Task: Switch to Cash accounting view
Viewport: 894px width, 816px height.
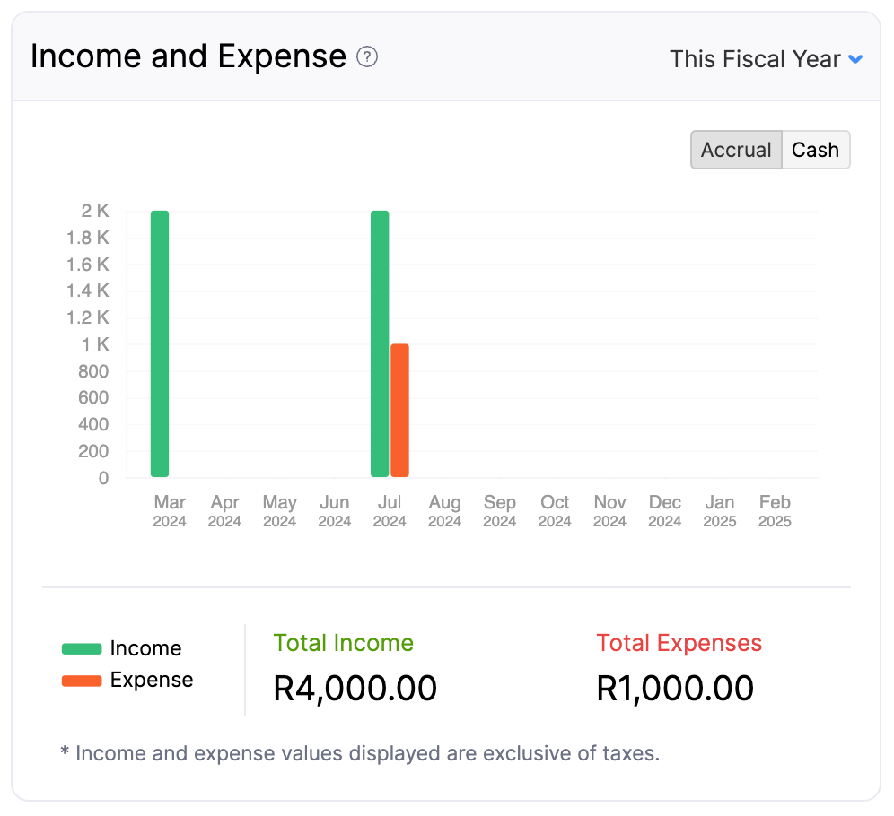Action: (815, 150)
